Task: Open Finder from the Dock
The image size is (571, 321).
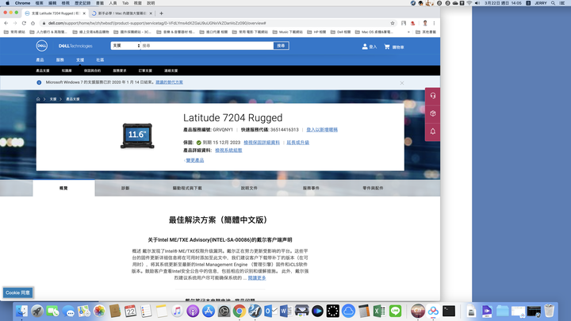Action: click(x=21, y=311)
